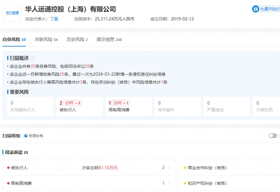Click the 批量风险扫描 icon button

point(256,9)
